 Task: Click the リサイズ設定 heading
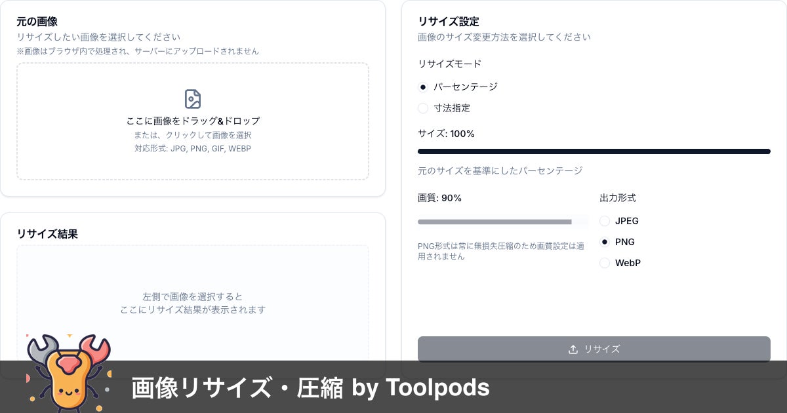[x=448, y=22]
